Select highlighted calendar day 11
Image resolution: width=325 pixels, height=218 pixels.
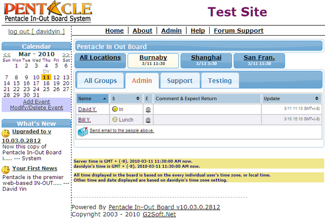click(46, 78)
